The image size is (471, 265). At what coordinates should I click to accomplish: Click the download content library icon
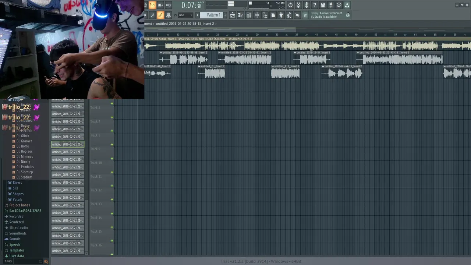point(347,5)
